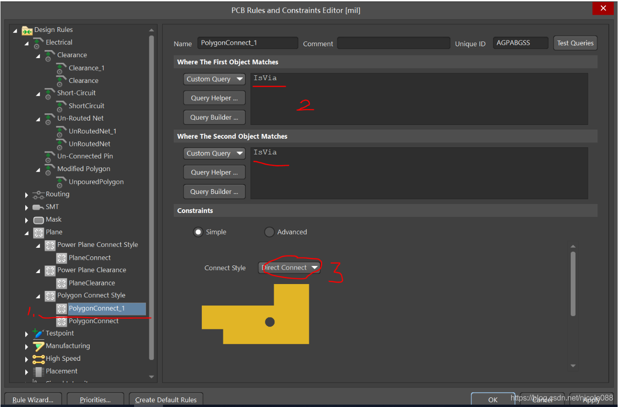Viewport: 618px width, 407px height.
Task: Click the Testpoint category icon
Action: click(x=39, y=334)
